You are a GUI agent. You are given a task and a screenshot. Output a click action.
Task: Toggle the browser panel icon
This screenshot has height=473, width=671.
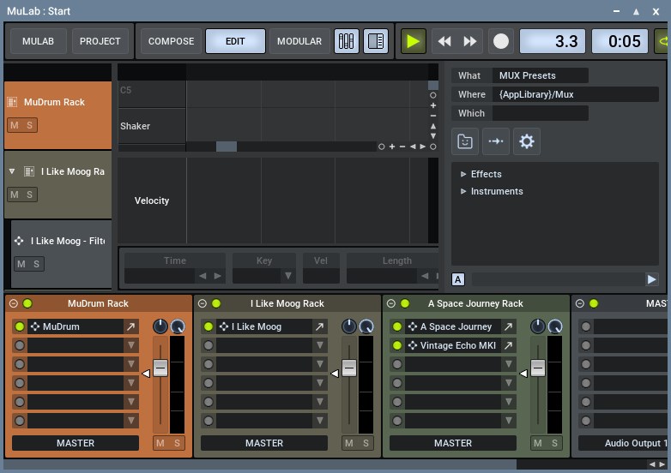375,41
